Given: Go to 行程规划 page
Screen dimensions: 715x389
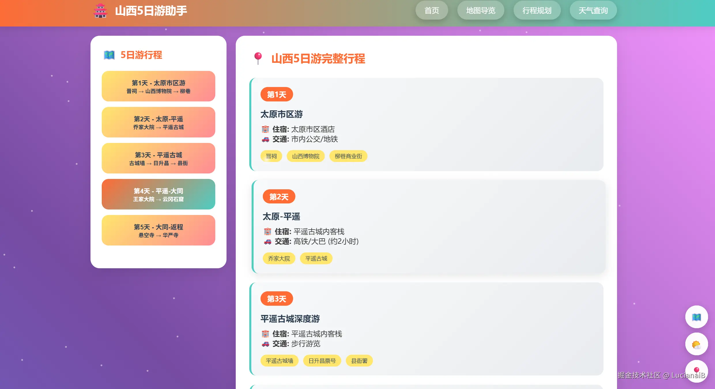Looking at the screenshot, I should point(537,11).
